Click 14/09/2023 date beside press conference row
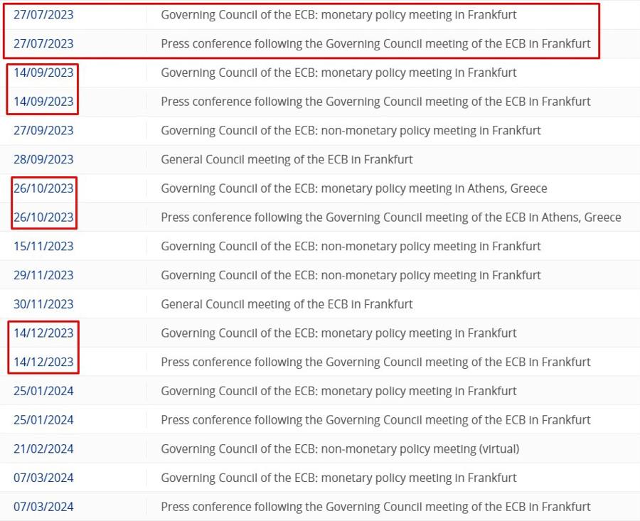The height and width of the screenshot is (521, 640). pyautogui.click(x=43, y=102)
